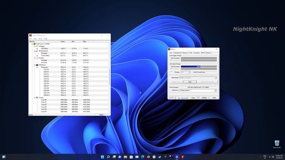Click the Powers category icon

(x=37, y=58)
